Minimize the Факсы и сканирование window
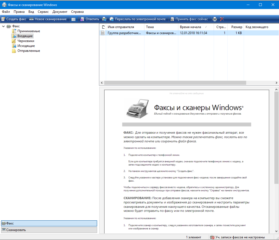 tap(248, 5)
